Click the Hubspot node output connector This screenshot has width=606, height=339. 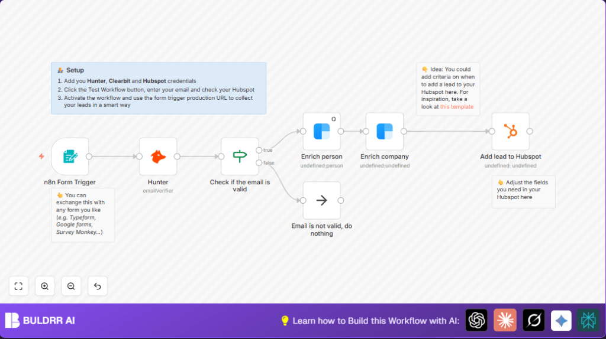530,131
